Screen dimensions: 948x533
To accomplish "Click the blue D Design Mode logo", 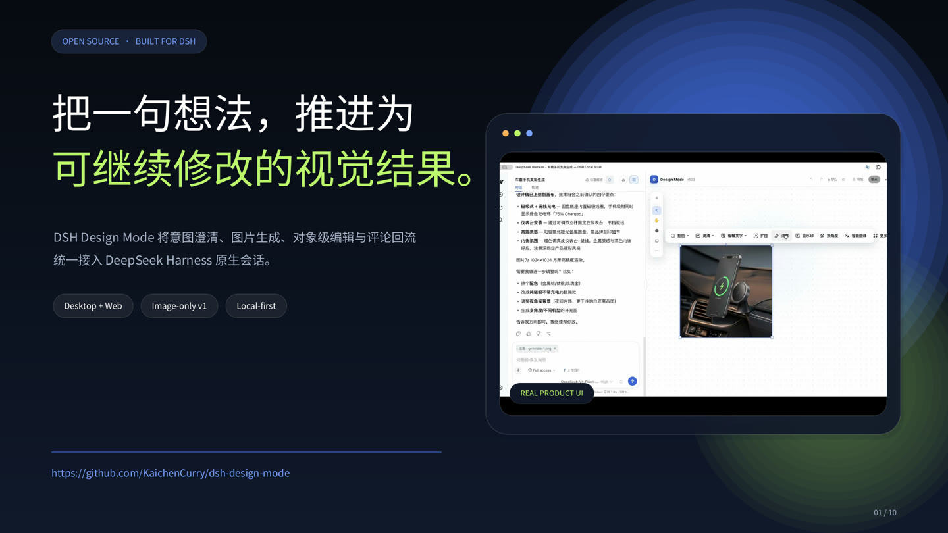I will 654,180.
